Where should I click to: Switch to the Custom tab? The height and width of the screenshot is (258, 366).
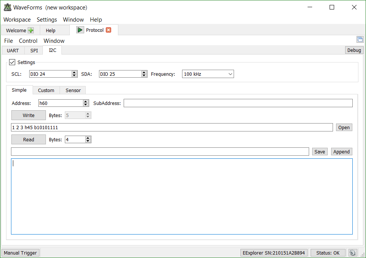46,90
